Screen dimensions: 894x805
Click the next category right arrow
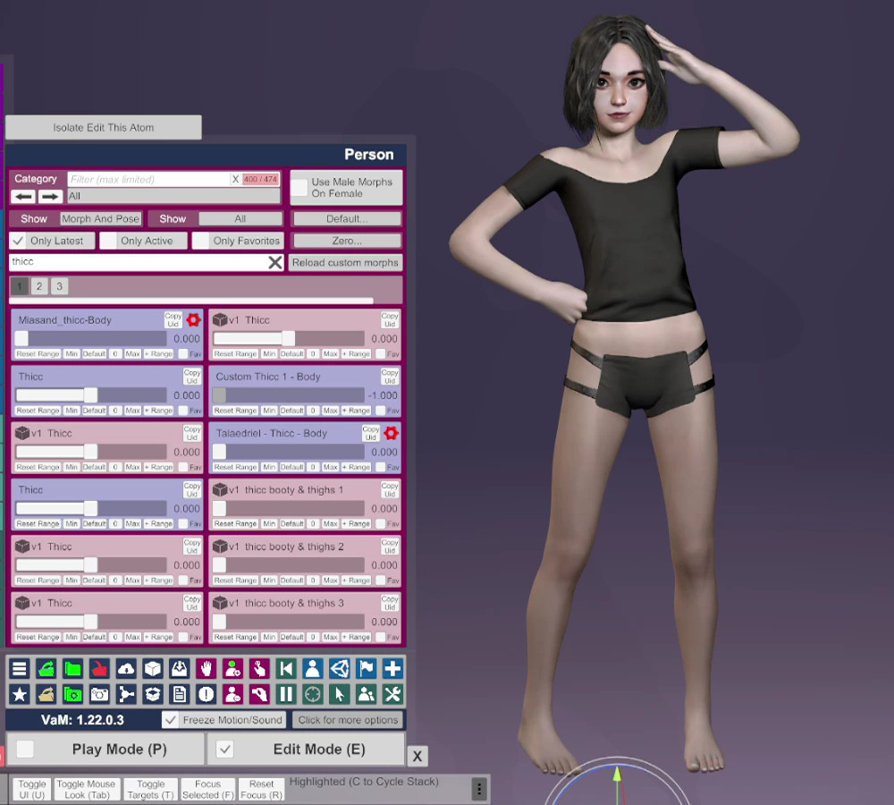pos(50,196)
